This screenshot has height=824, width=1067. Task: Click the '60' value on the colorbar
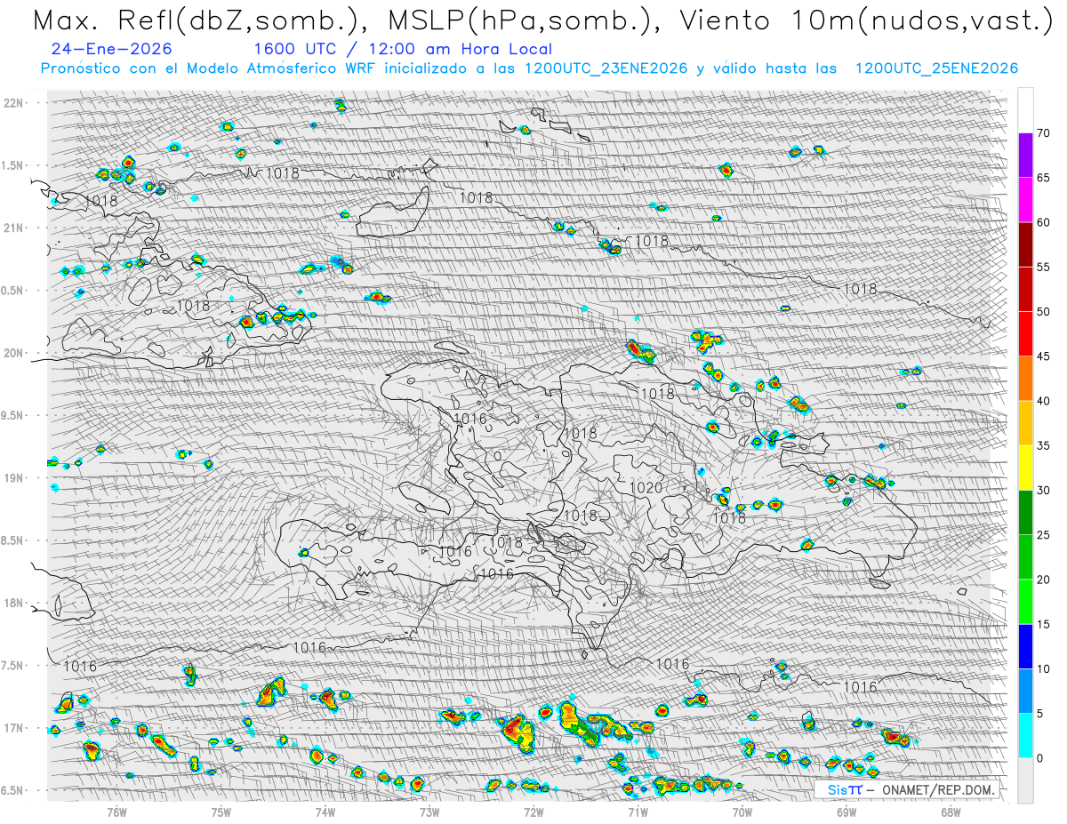coord(1044,222)
